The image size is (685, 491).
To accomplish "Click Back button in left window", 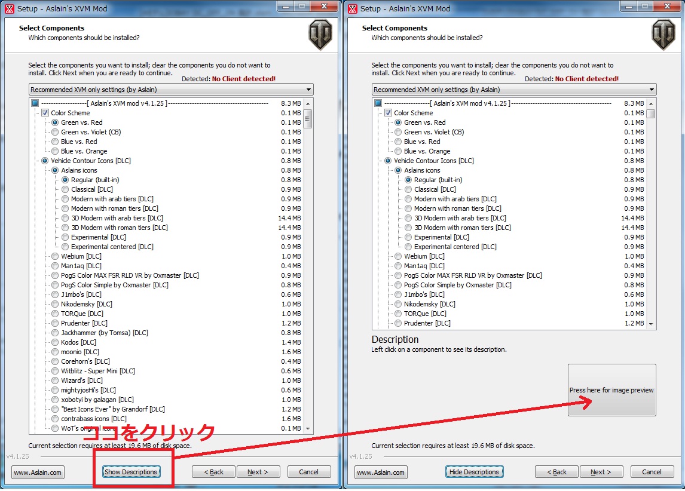I will tap(213, 472).
